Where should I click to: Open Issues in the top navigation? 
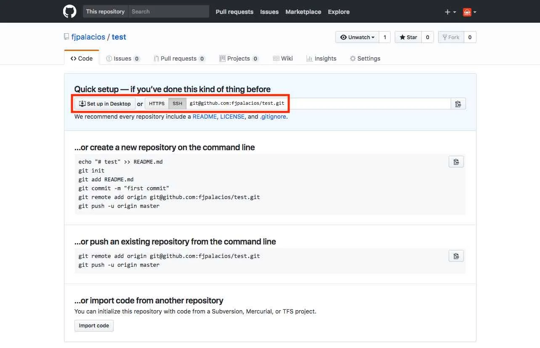point(269,12)
